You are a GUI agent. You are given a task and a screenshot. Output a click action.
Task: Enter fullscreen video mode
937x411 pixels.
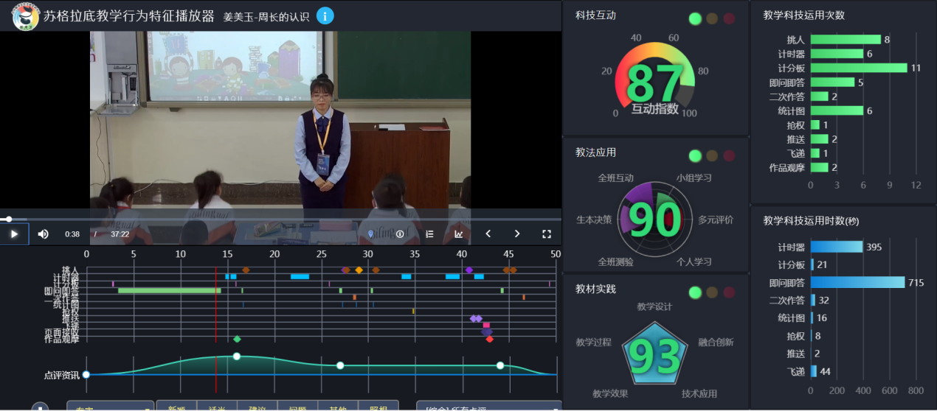pyautogui.click(x=547, y=234)
